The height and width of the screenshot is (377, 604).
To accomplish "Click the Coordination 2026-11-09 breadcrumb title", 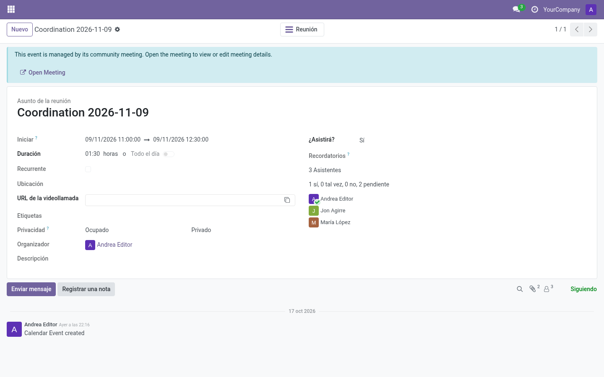I will click(x=73, y=29).
